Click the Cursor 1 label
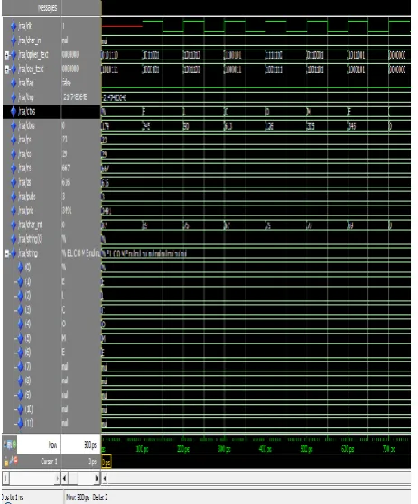 49,462
